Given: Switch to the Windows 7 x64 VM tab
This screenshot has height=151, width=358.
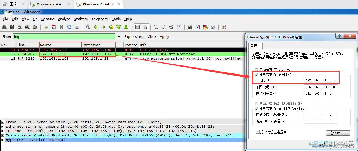Looking at the screenshot, I should (x=49, y=4).
